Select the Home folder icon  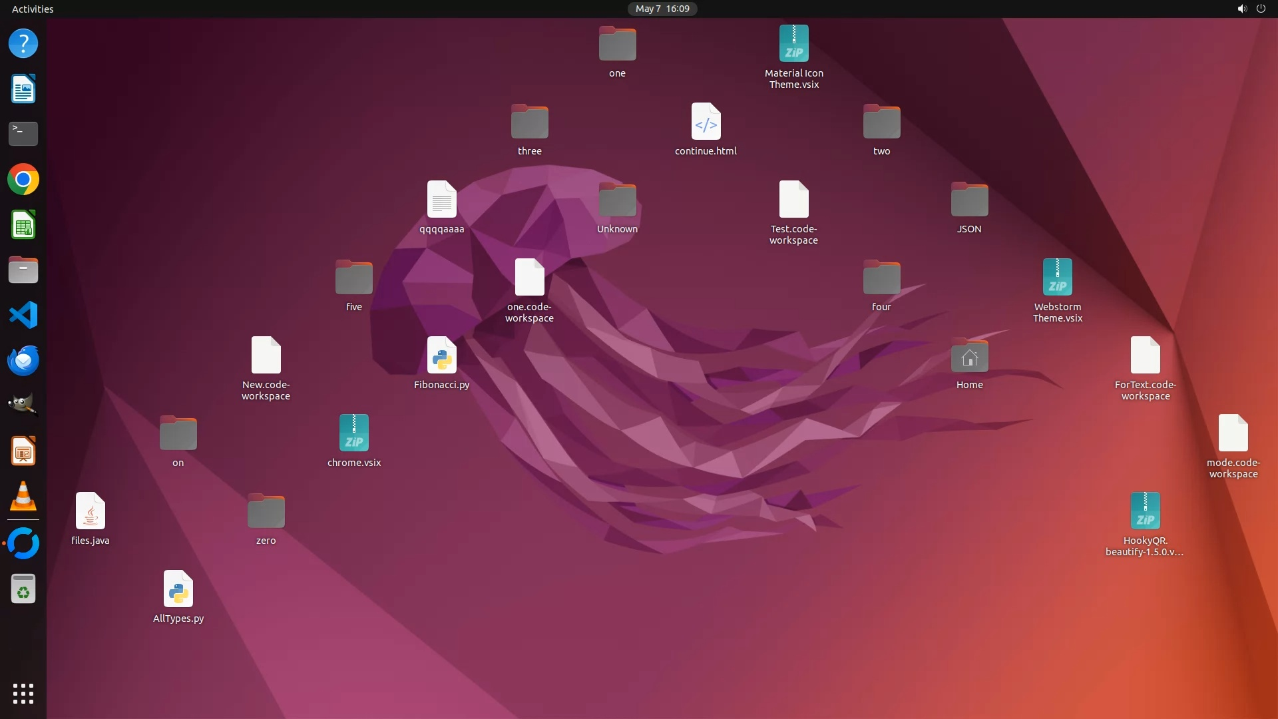click(969, 357)
